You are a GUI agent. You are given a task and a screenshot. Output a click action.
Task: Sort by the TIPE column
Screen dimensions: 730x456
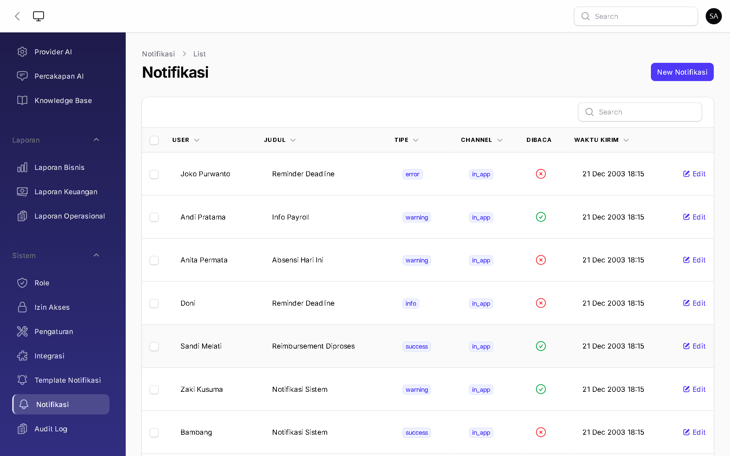pos(406,140)
